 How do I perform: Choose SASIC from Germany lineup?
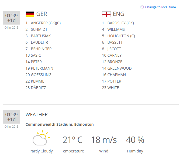point(36,55)
